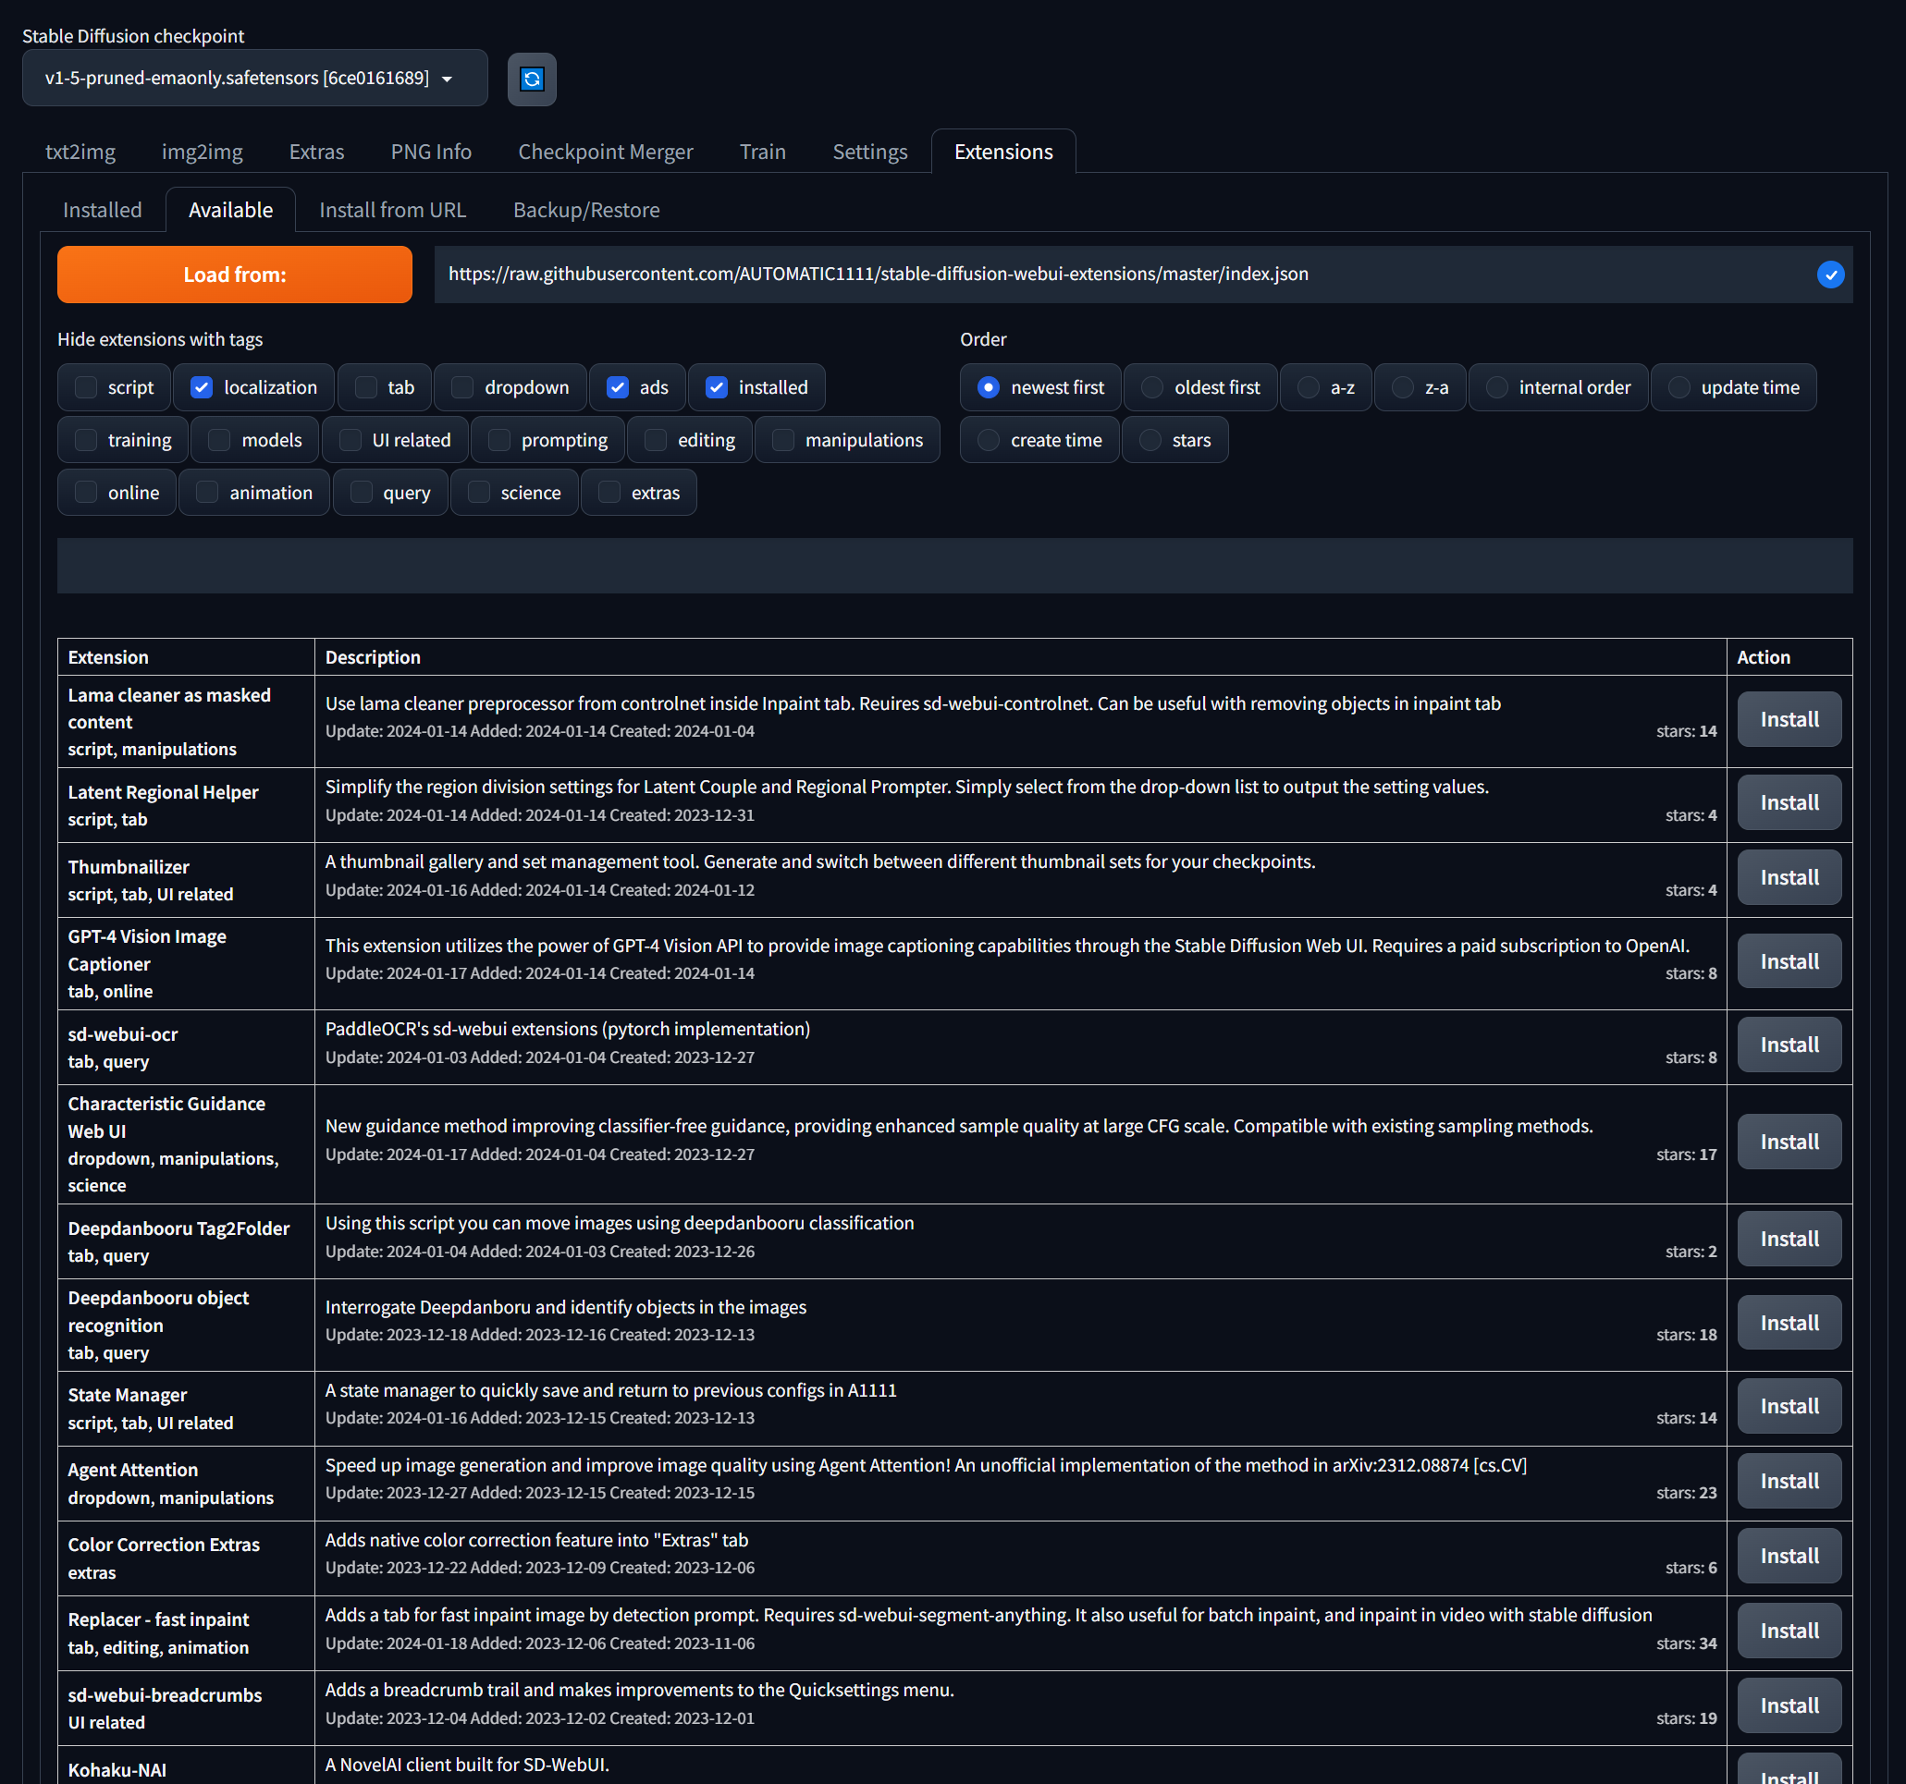Screen dimensions: 1906x1784
Task: Open the Install from URL subtab
Action: [392, 210]
